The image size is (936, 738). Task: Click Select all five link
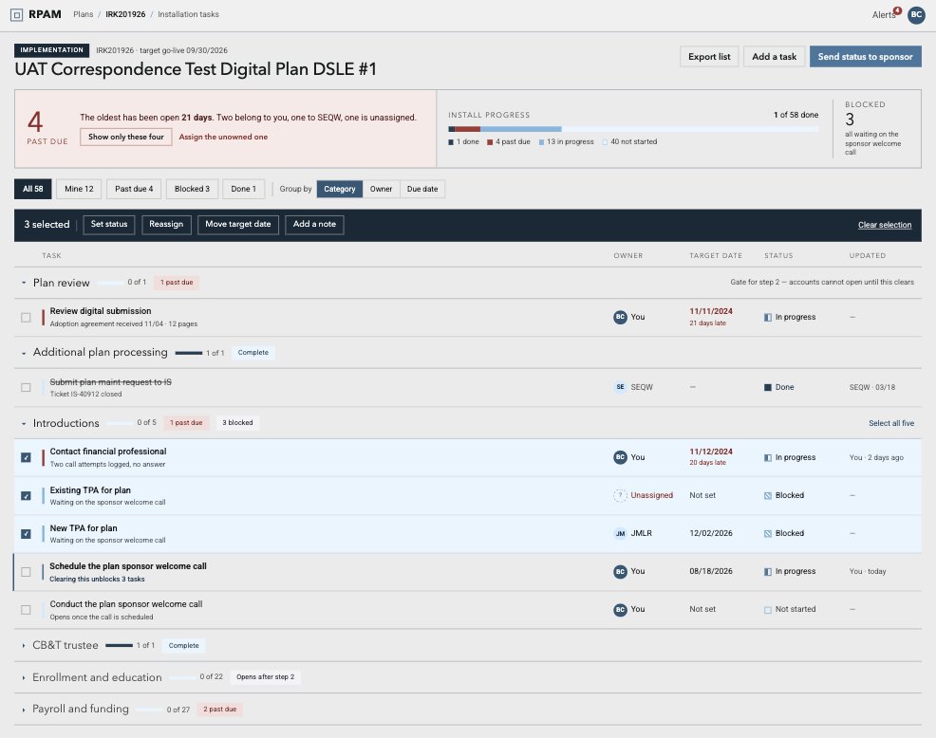pyautogui.click(x=891, y=423)
